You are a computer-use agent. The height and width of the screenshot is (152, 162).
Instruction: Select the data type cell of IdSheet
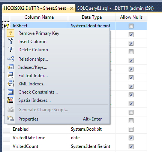click(x=91, y=26)
